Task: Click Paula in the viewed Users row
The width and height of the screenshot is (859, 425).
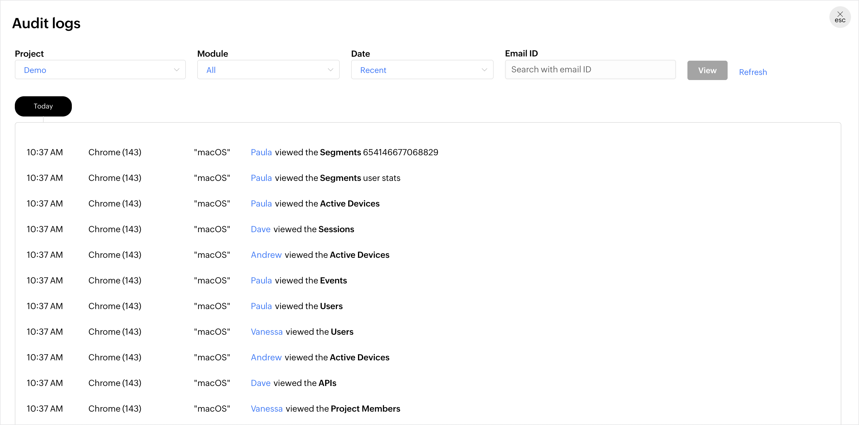Action: pos(261,306)
